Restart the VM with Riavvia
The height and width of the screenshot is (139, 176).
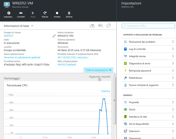(45, 14)
